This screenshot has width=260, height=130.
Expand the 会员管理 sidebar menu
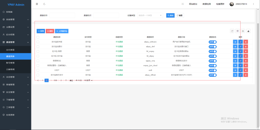pyautogui.click(x=15, y=77)
